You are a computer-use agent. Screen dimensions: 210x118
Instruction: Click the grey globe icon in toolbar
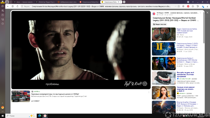pyautogui.click(x=183, y=6)
